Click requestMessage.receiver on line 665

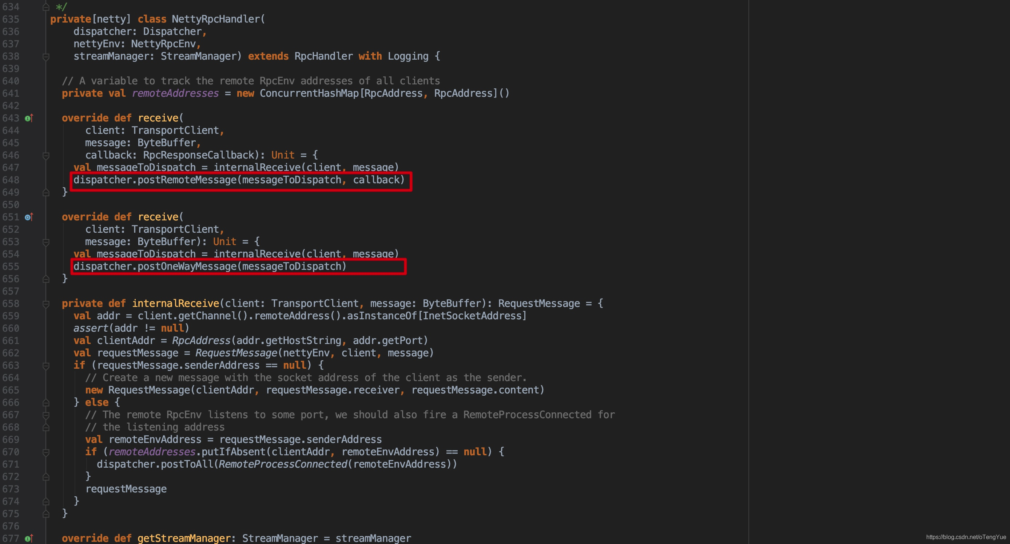coord(333,390)
